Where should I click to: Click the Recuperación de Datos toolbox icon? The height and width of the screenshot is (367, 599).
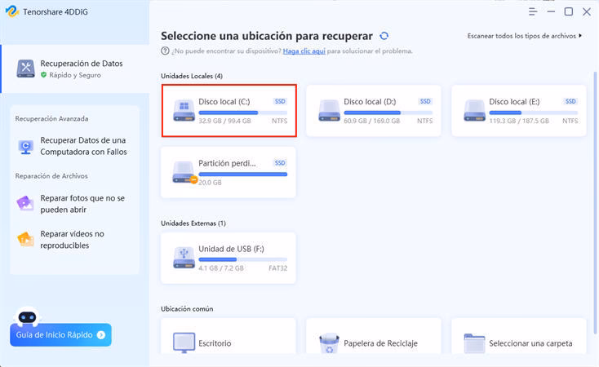25,69
